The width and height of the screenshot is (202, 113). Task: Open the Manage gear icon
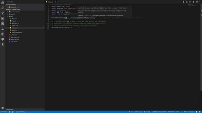pos(3,108)
